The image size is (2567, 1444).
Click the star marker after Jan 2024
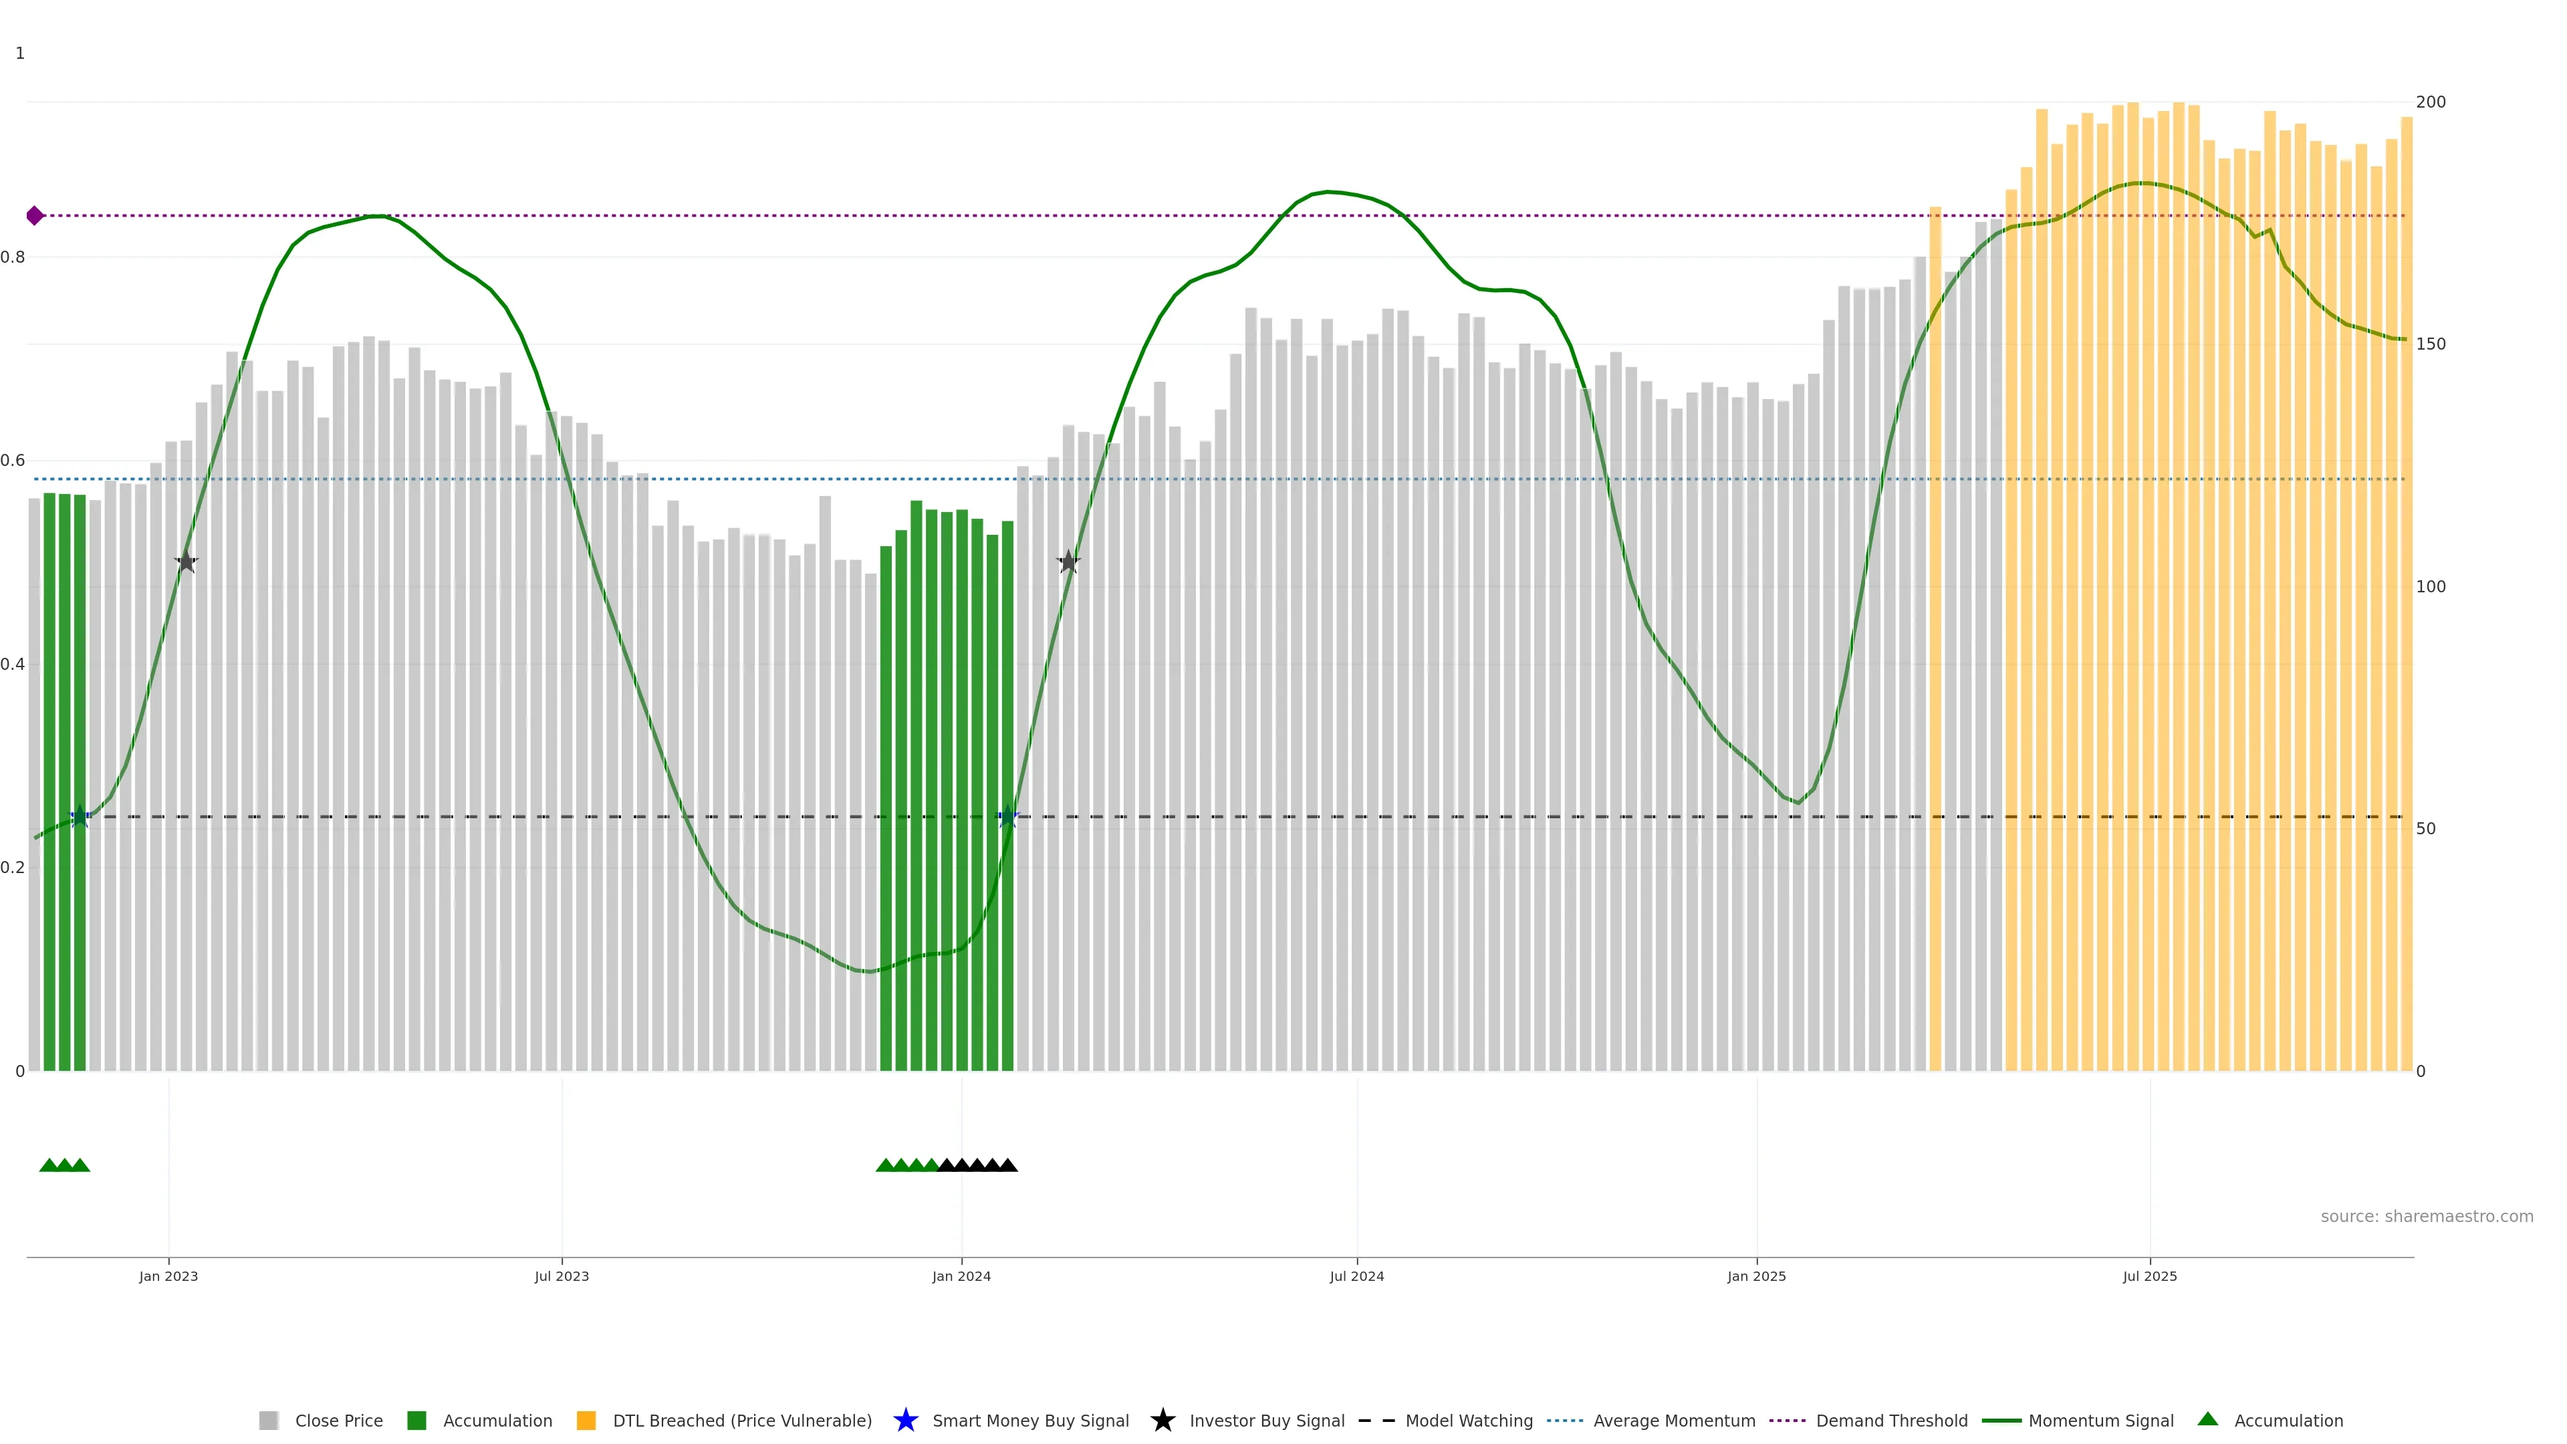point(1068,562)
